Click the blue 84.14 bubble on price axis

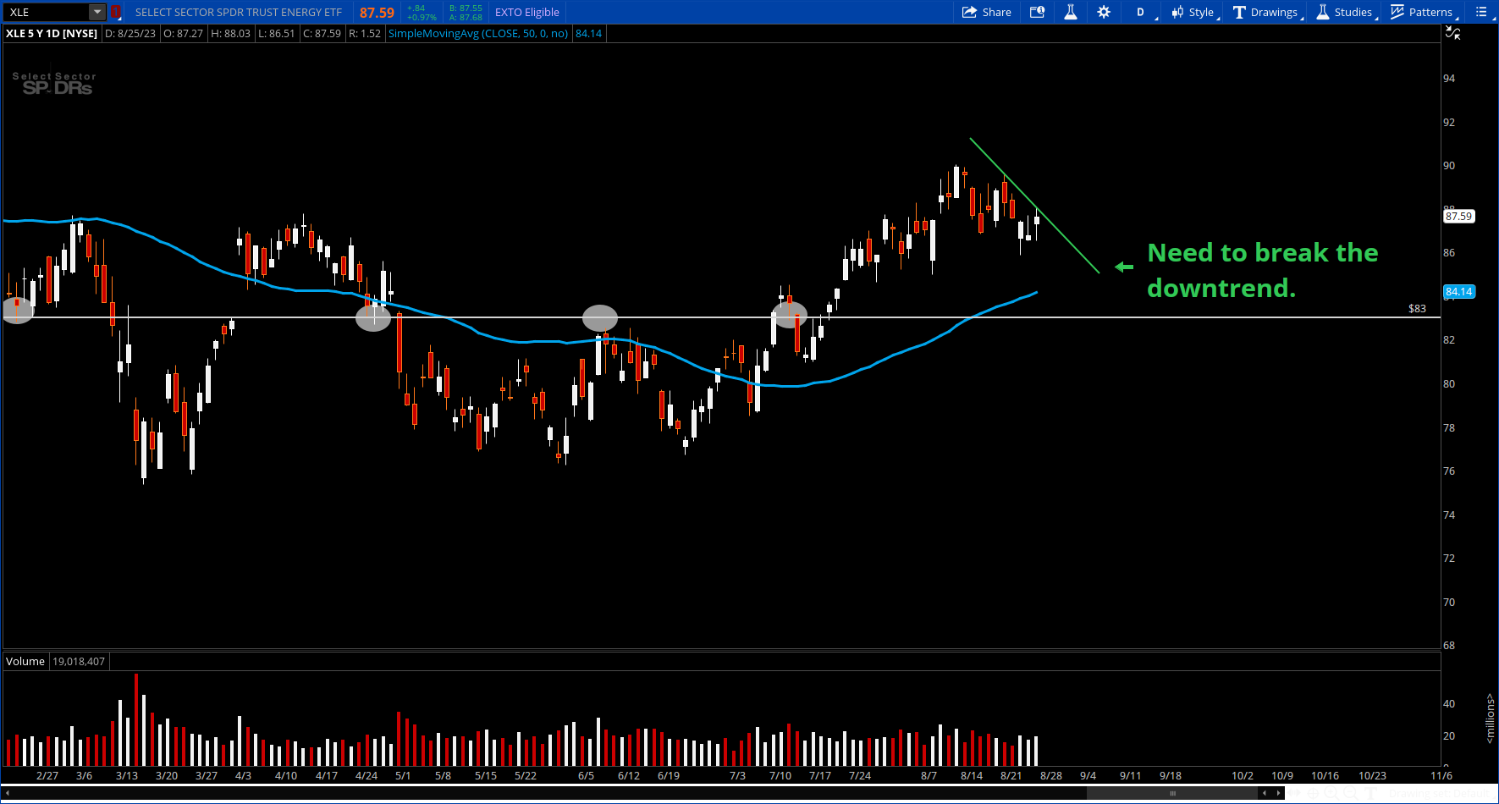tap(1458, 292)
